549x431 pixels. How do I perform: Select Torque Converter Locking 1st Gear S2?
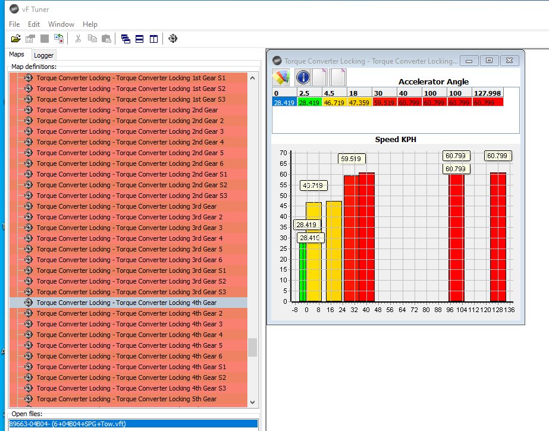point(131,89)
